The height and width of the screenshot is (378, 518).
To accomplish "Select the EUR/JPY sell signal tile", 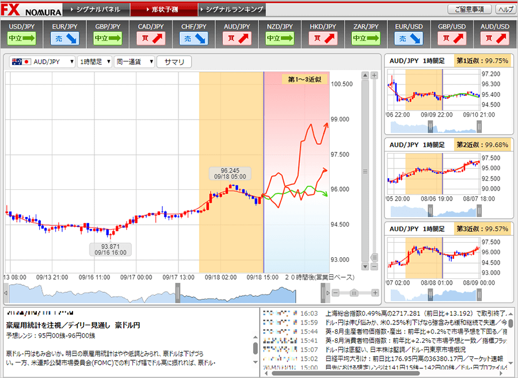I will click(64, 35).
